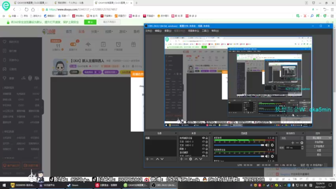Image resolution: width=336 pixels, height=189 pixels.
Task: Adjust the video capture device volume slider
Action: pyautogui.click(x=239, y=156)
